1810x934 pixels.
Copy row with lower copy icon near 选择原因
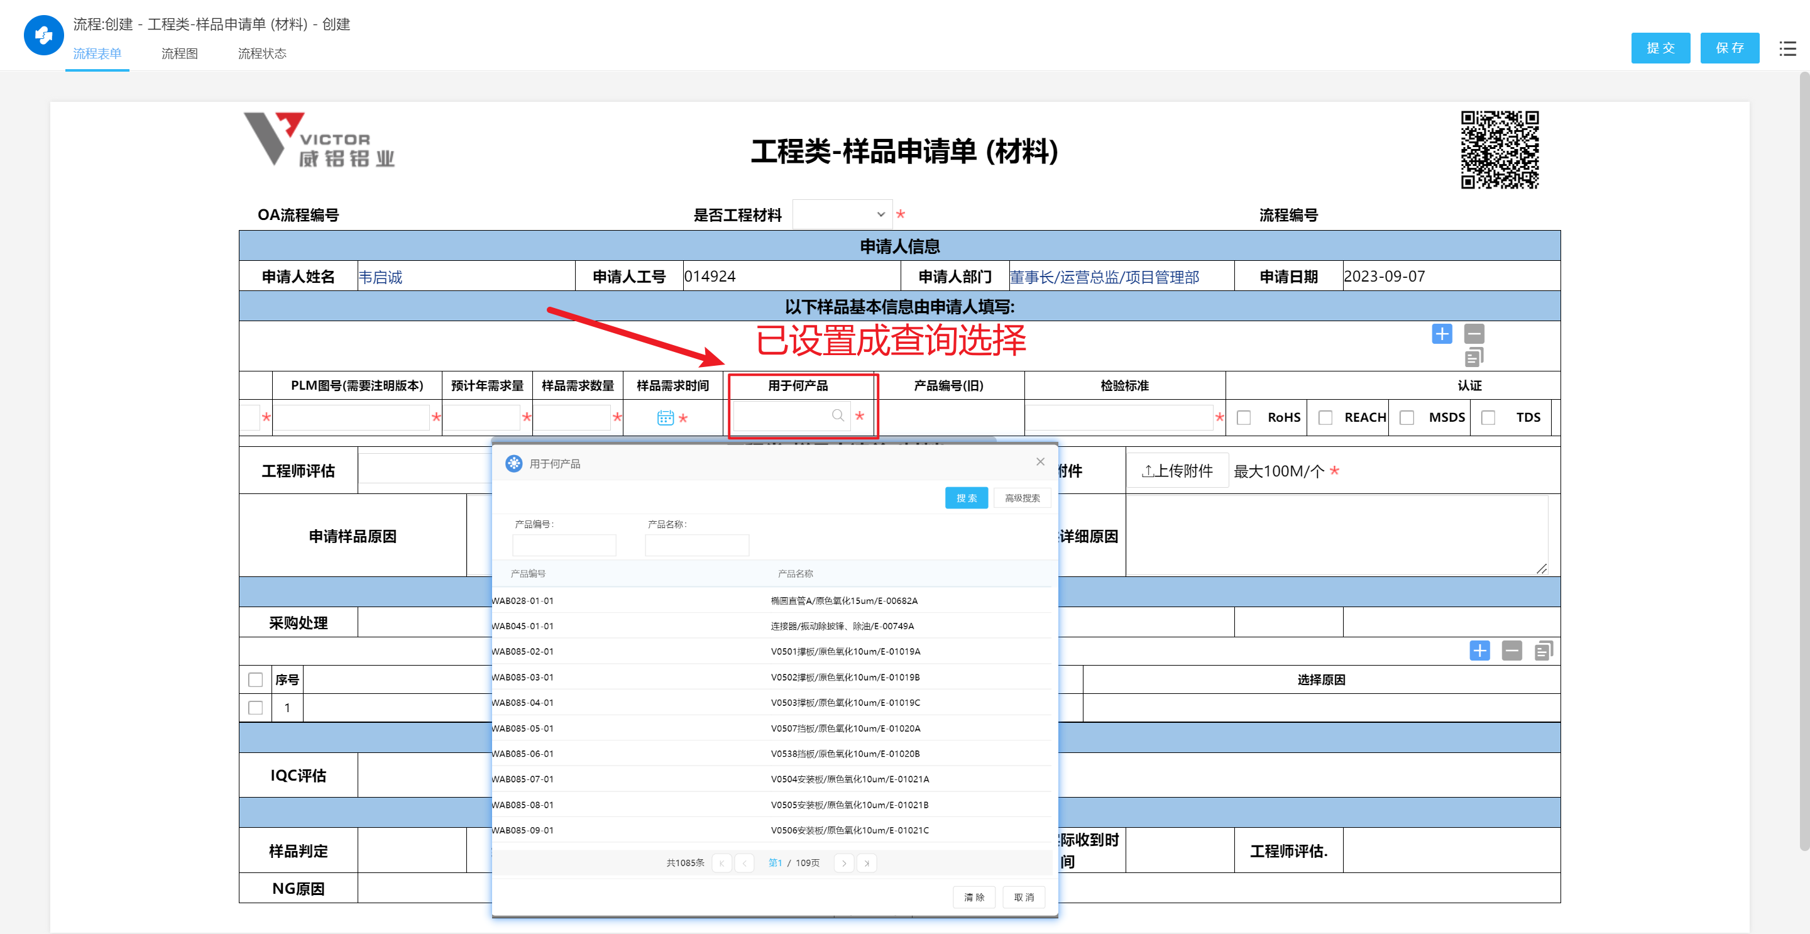click(1543, 651)
